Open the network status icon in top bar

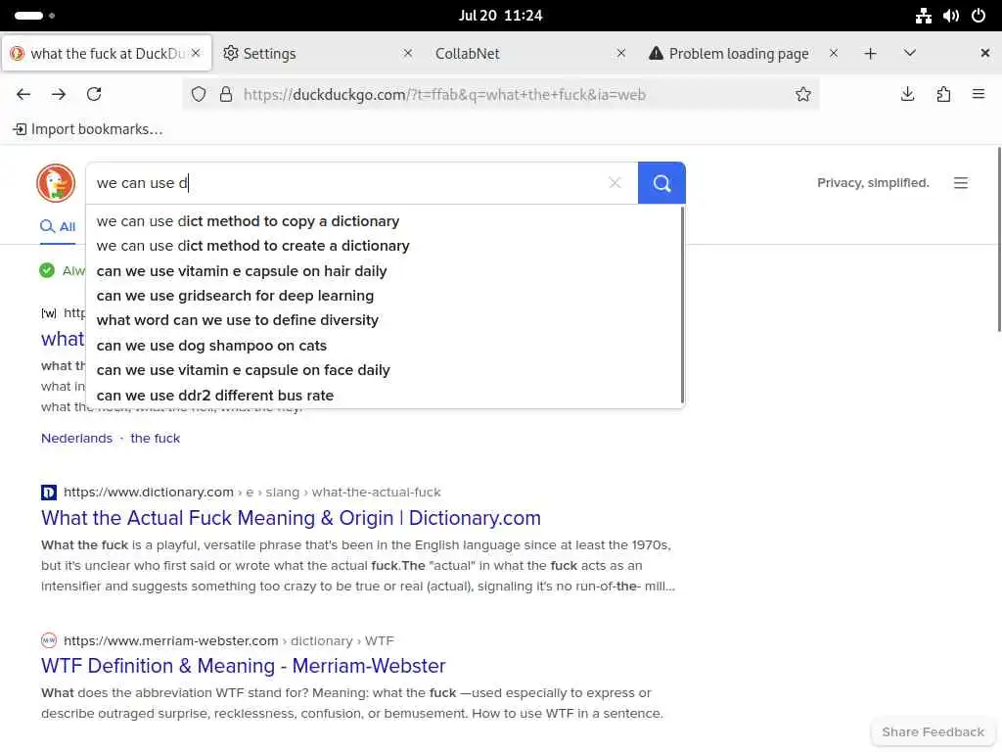tap(923, 16)
